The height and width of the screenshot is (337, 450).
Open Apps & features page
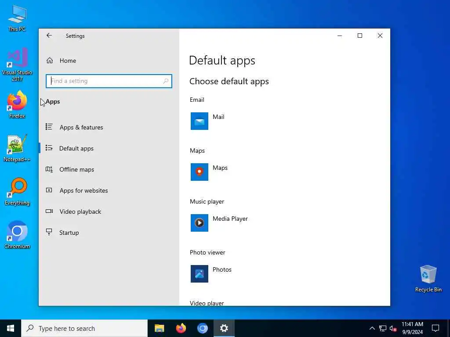click(109, 127)
